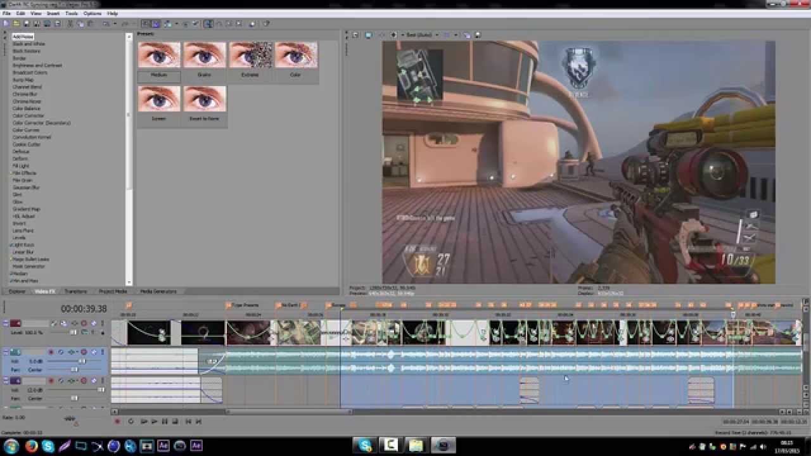Select the Reset to None preset thumbnail
Image resolution: width=811 pixels, height=456 pixels.
[205, 99]
